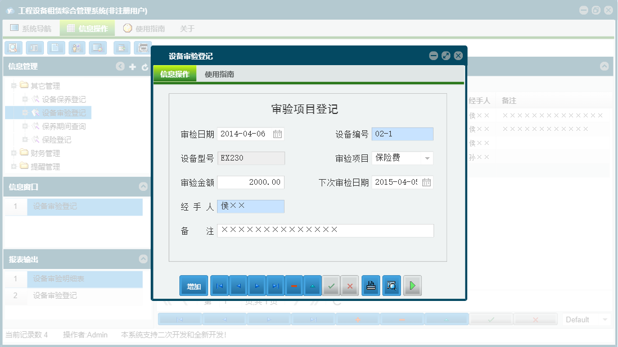618x347 pixels.
Task: Open the calendar picker for 下次审检日期
Action: pyautogui.click(x=429, y=182)
